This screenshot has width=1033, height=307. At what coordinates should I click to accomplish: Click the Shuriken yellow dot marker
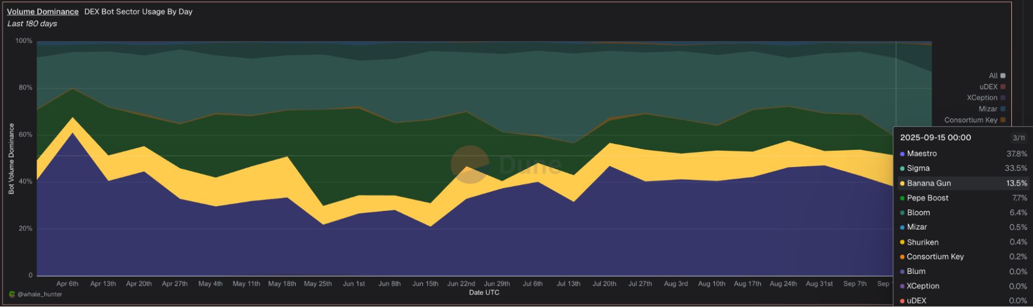coord(902,242)
